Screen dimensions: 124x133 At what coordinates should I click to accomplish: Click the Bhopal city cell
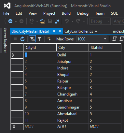[x=73, y=75]
